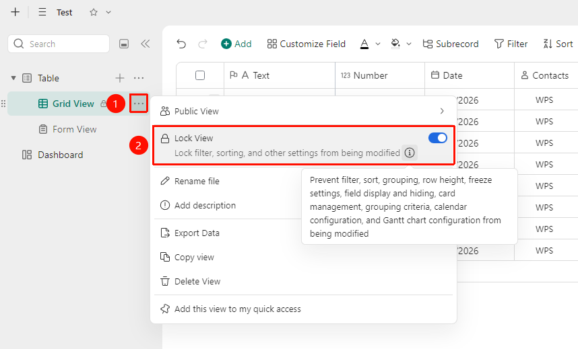Expand Public View chevron arrow

(x=442, y=111)
